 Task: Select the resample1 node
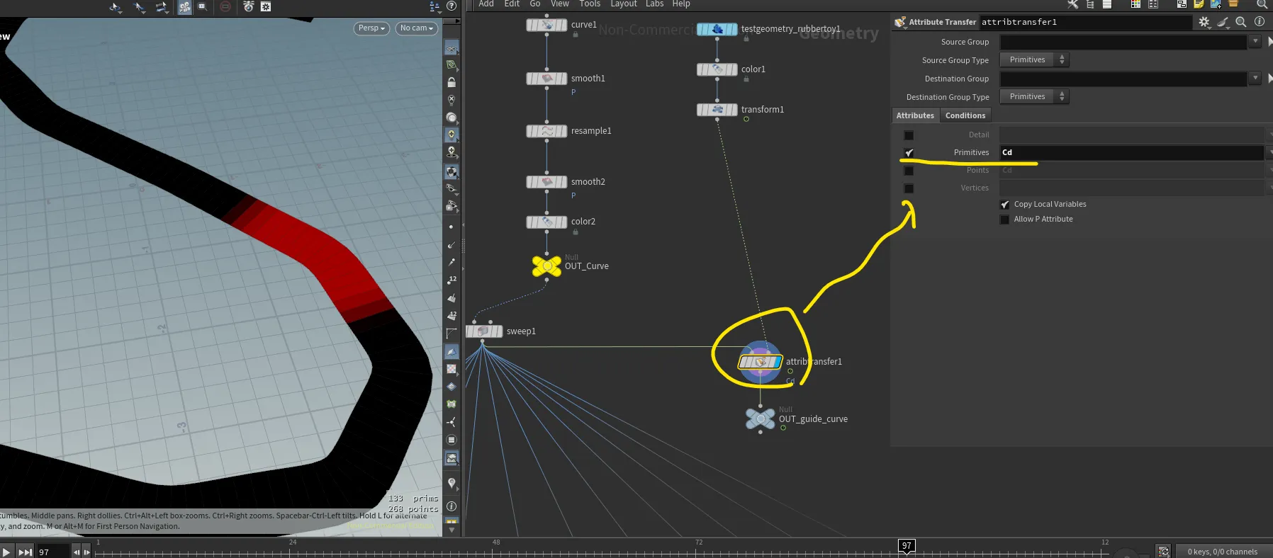(546, 131)
